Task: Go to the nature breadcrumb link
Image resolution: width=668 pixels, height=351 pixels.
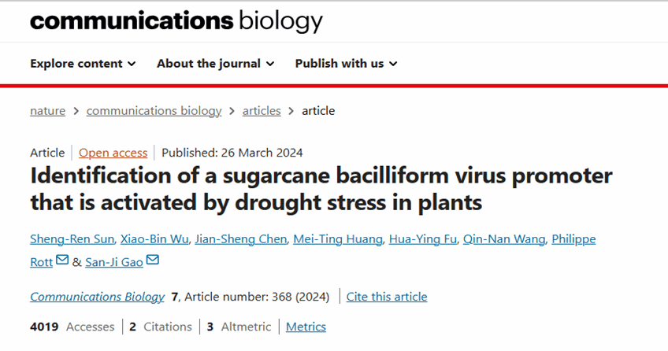Action: pos(47,111)
